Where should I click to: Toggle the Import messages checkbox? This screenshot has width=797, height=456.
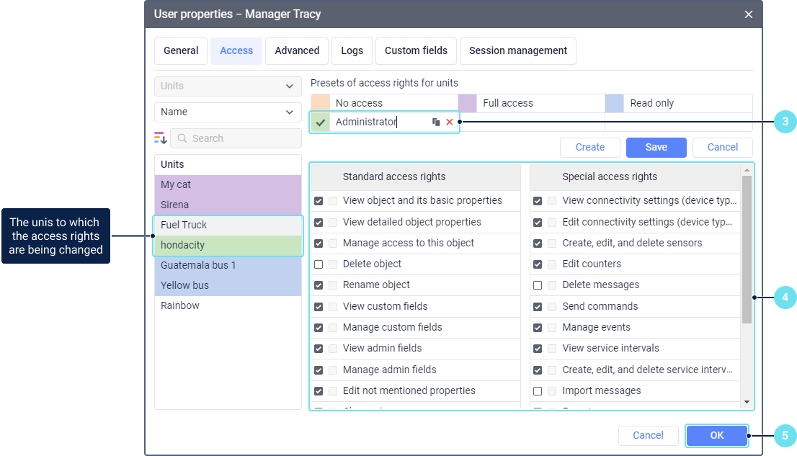538,391
